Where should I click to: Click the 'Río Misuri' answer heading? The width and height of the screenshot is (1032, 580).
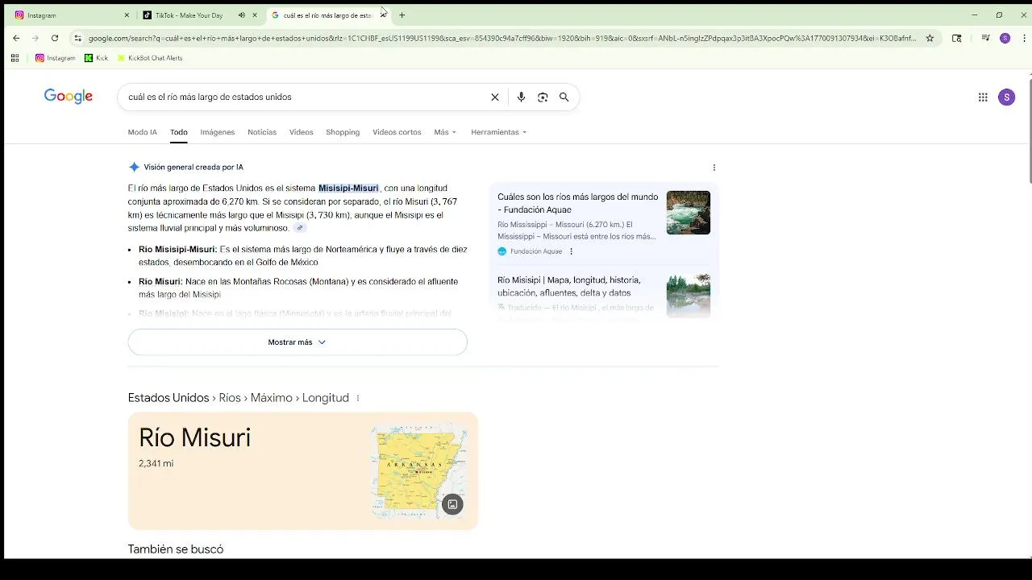point(194,437)
